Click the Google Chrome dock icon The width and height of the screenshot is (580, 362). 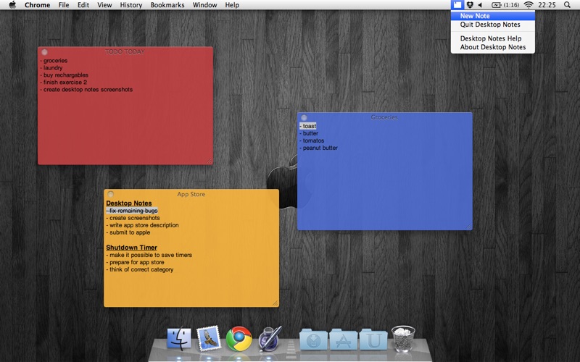click(239, 339)
